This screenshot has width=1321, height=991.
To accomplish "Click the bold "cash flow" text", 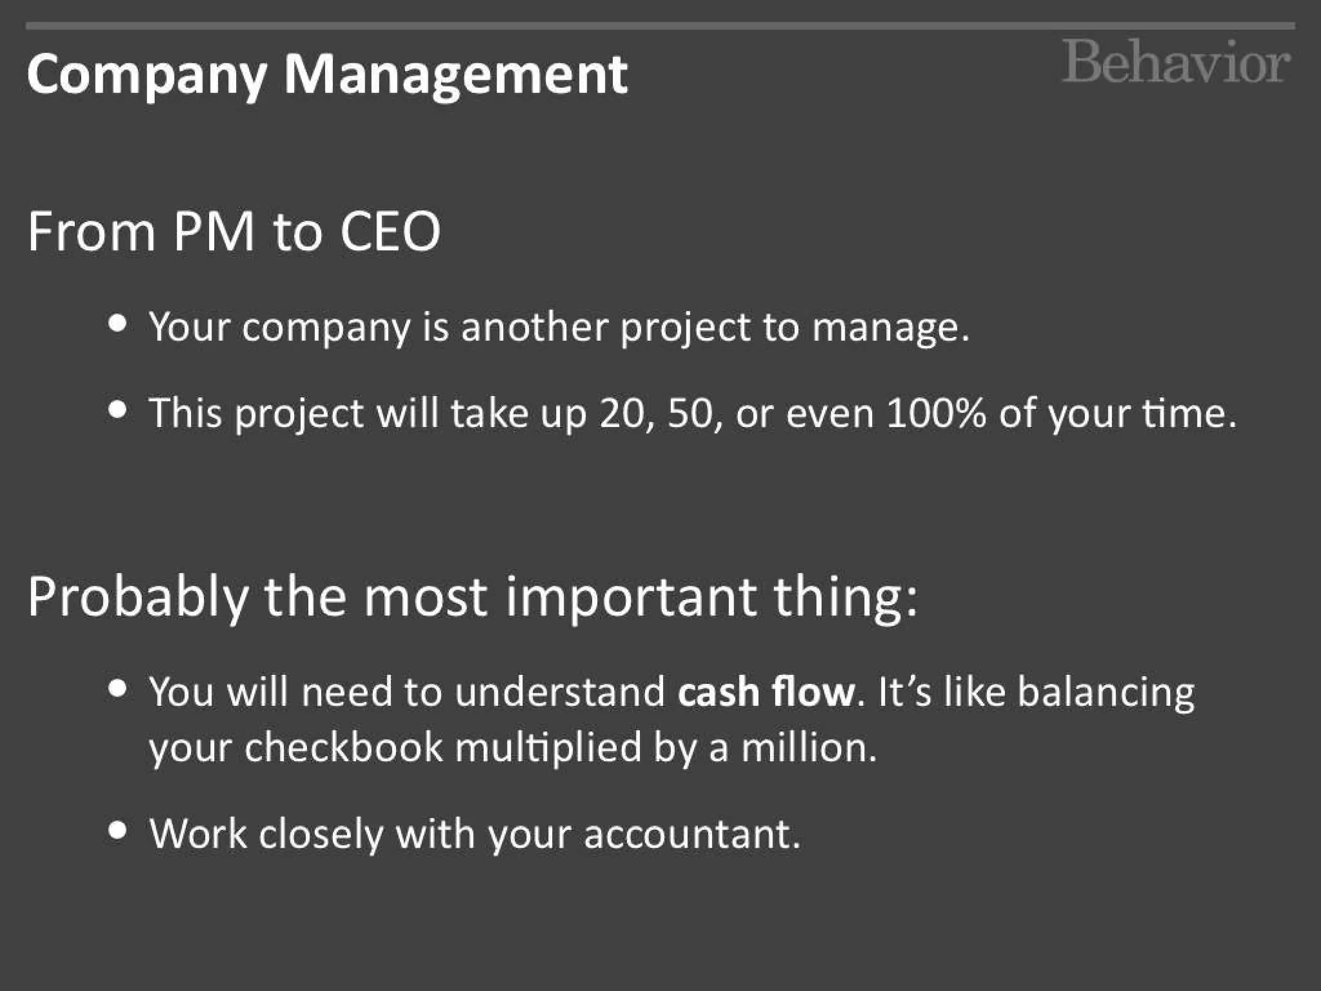I will pos(766,692).
